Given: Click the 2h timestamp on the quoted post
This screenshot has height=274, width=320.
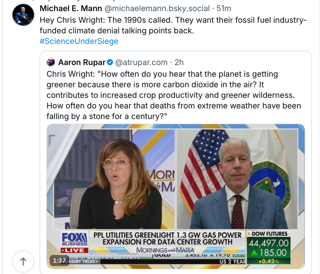Looking at the screenshot, I should pos(179,62).
